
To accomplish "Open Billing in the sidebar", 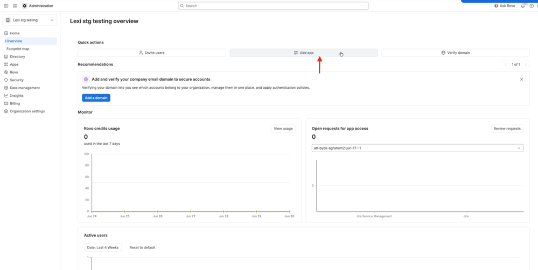I will 15,103.
